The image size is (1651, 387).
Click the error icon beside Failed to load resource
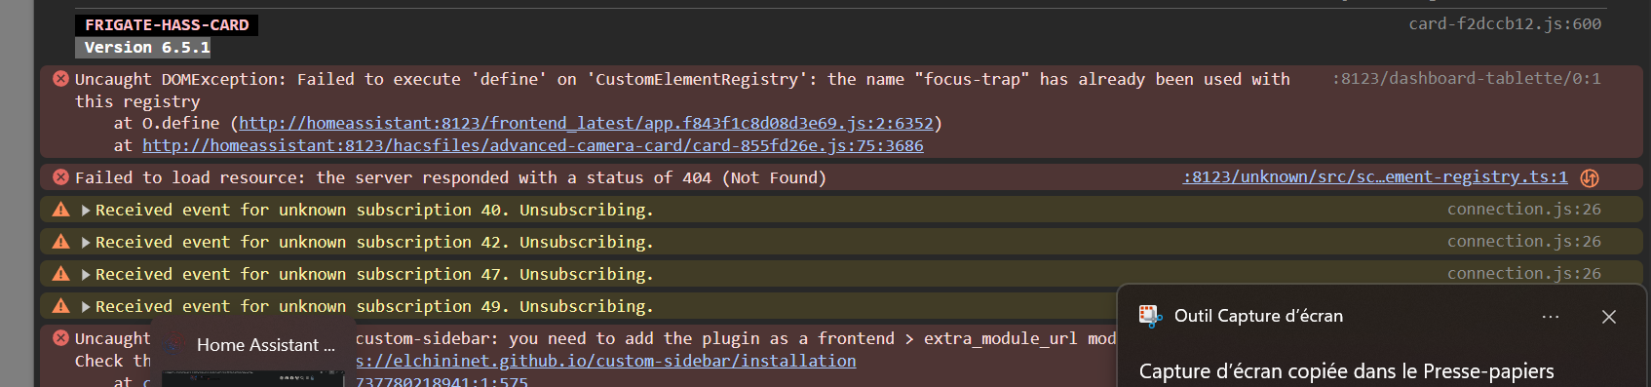pos(60,177)
